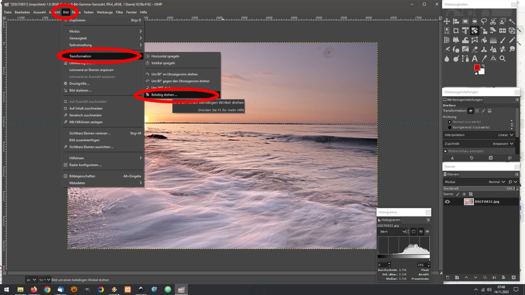
Task: Select the Scale tool in the toolbox
Action: [484, 31]
